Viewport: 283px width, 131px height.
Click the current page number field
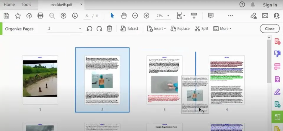(x=87, y=16)
